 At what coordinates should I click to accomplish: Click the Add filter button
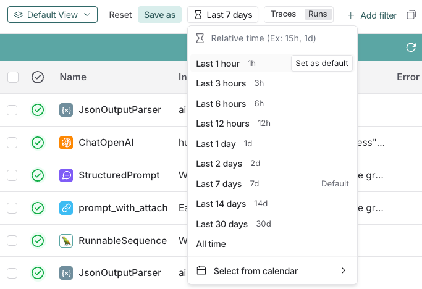click(372, 15)
